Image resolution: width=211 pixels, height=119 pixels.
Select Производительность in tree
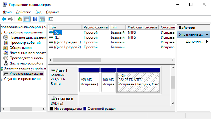click(x=26, y=58)
